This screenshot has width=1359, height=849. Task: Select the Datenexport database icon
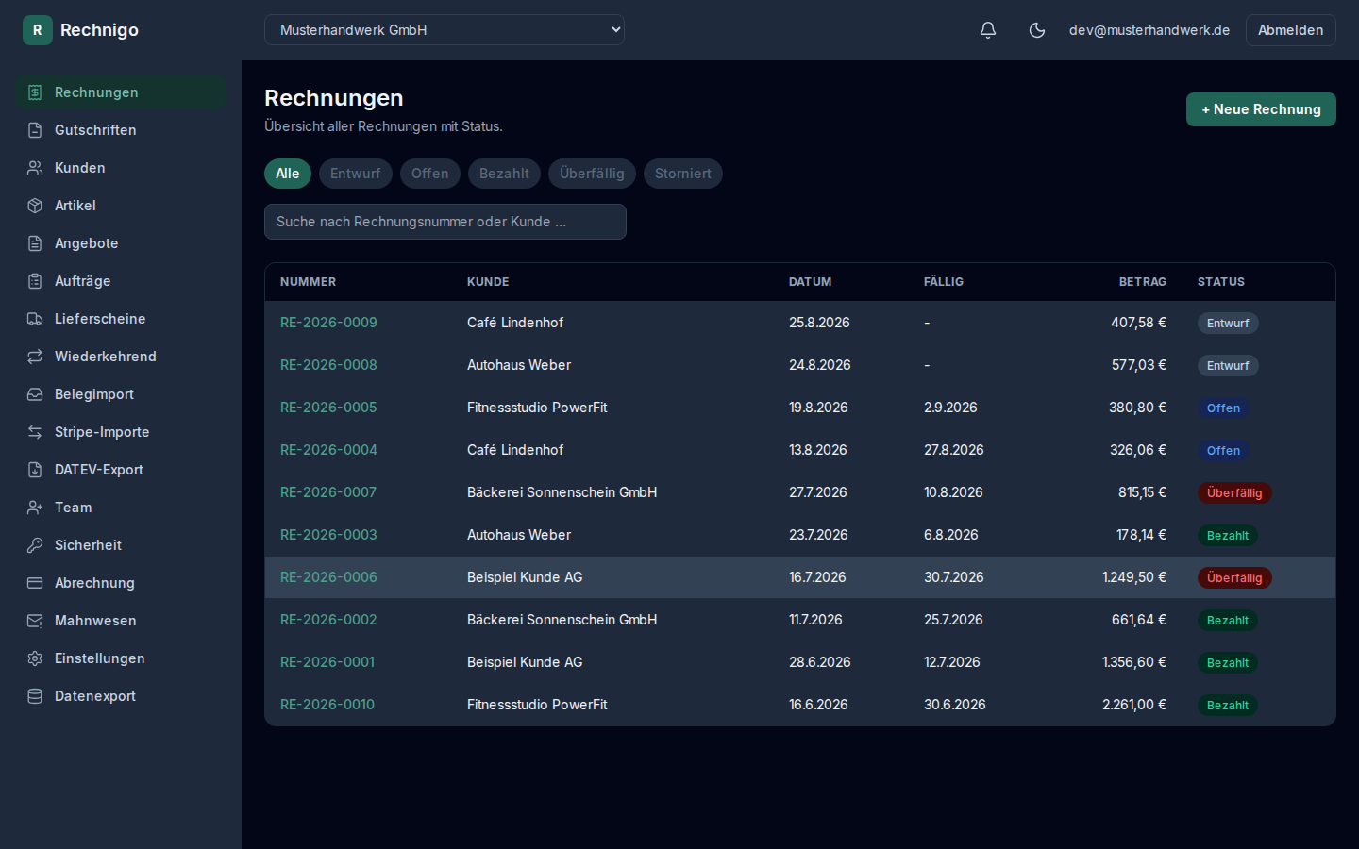(35, 696)
